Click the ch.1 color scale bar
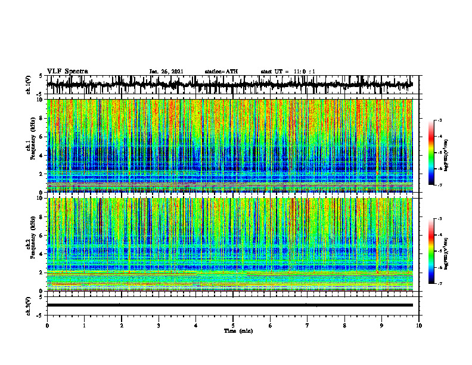Viewport: 472px width, 365px height. [431, 153]
